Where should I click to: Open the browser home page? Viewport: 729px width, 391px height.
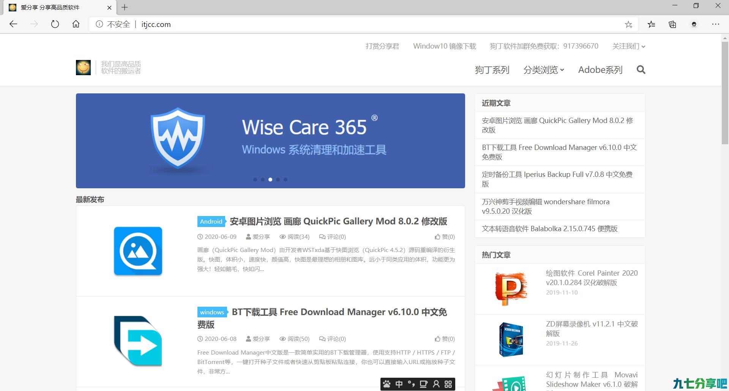(76, 24)
